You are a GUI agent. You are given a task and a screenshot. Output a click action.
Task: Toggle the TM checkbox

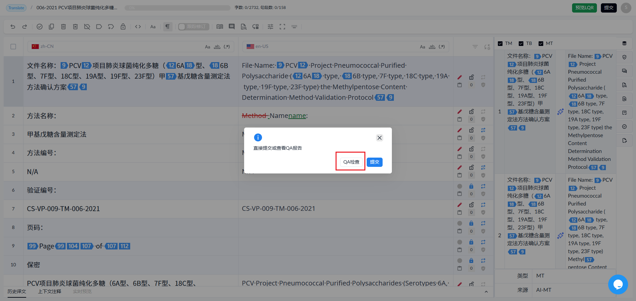500,44
